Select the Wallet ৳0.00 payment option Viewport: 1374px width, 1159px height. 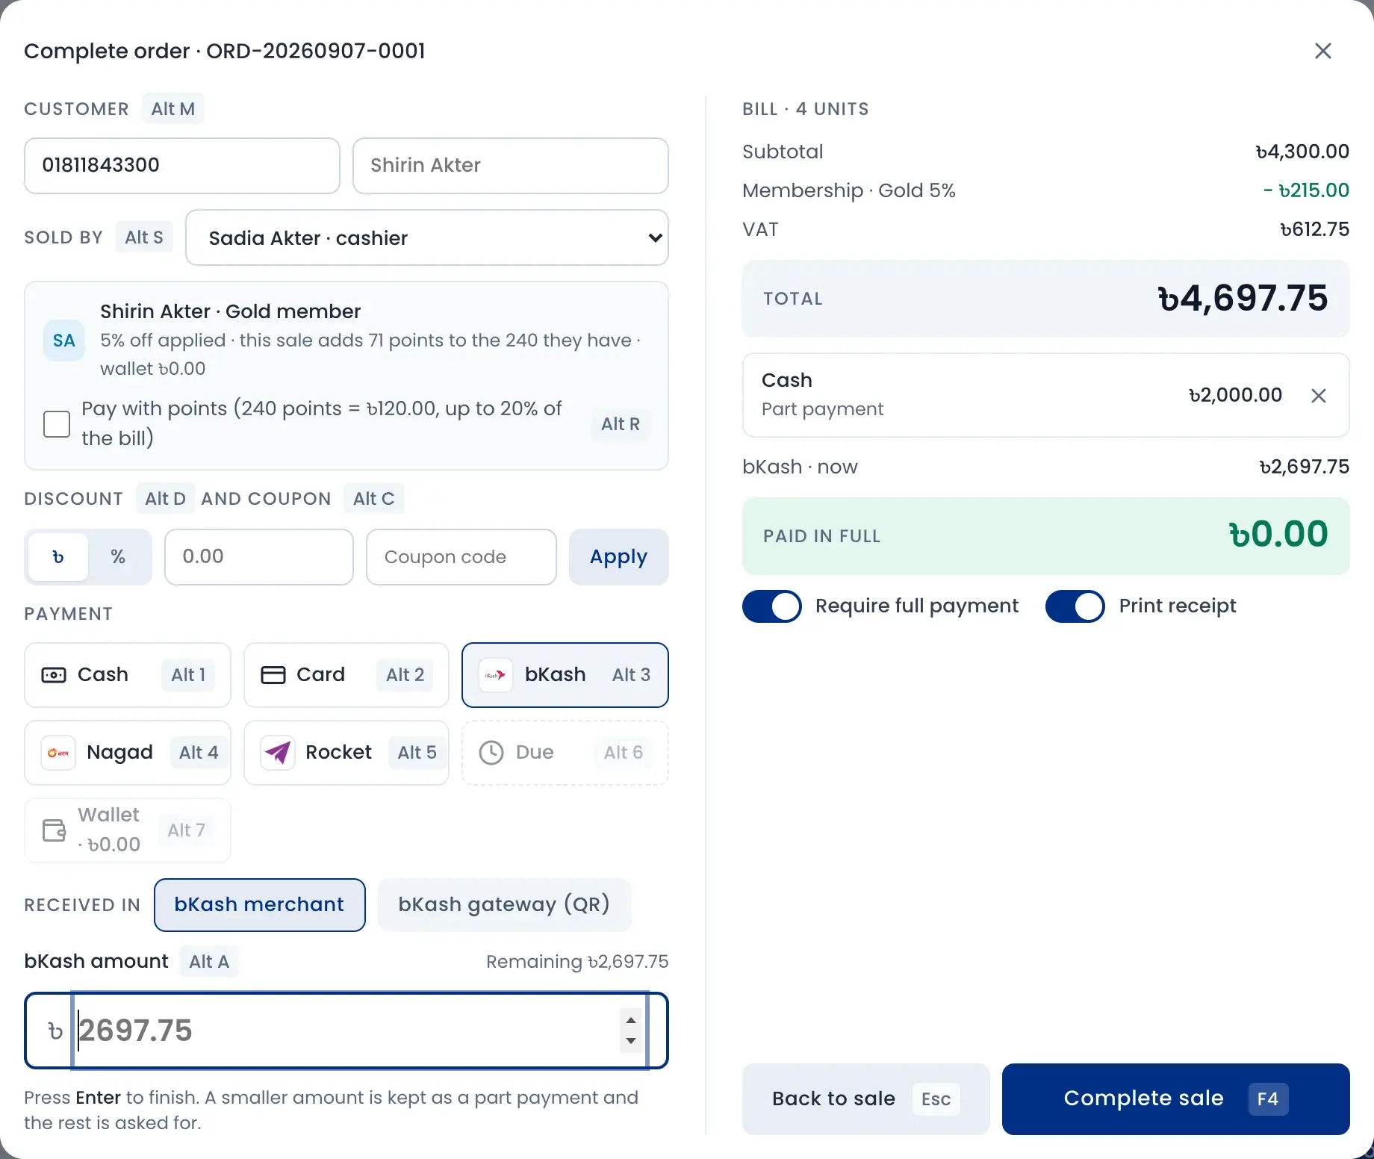128,830
